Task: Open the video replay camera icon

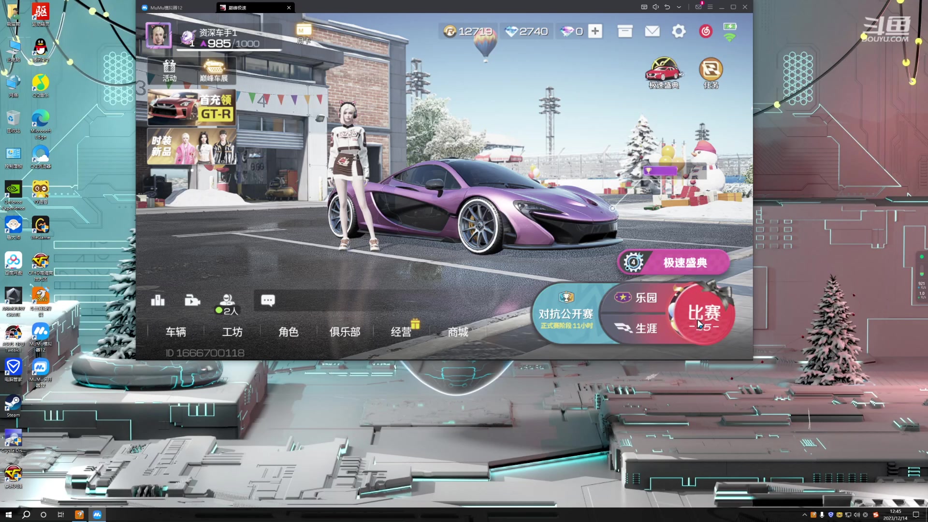Action: (192, 301)
